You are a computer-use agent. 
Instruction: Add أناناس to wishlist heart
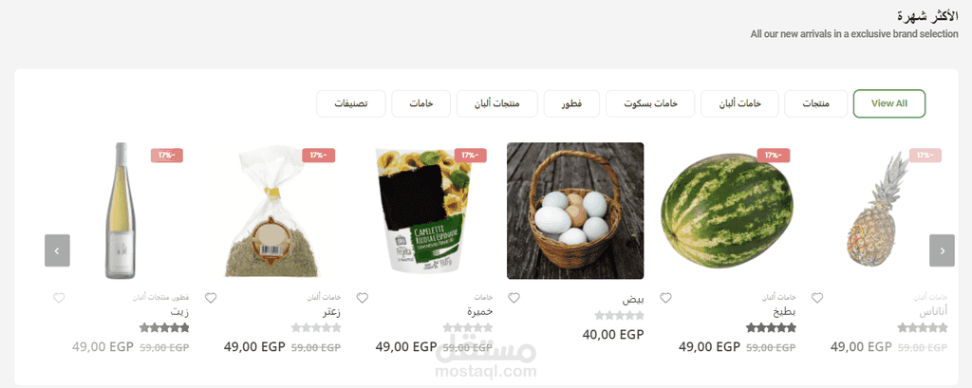coord(817,298)
